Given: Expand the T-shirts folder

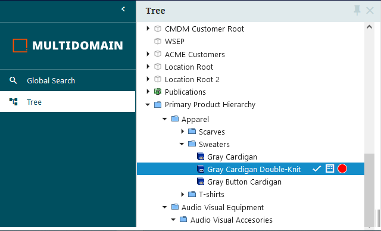Looking at the screenshot, I should 183,194.
